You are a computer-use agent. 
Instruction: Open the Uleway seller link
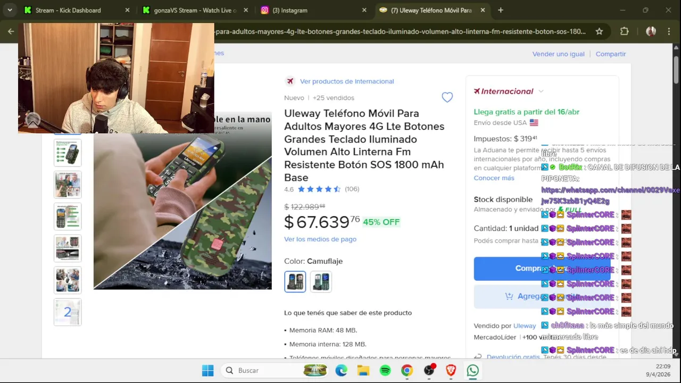525,326
